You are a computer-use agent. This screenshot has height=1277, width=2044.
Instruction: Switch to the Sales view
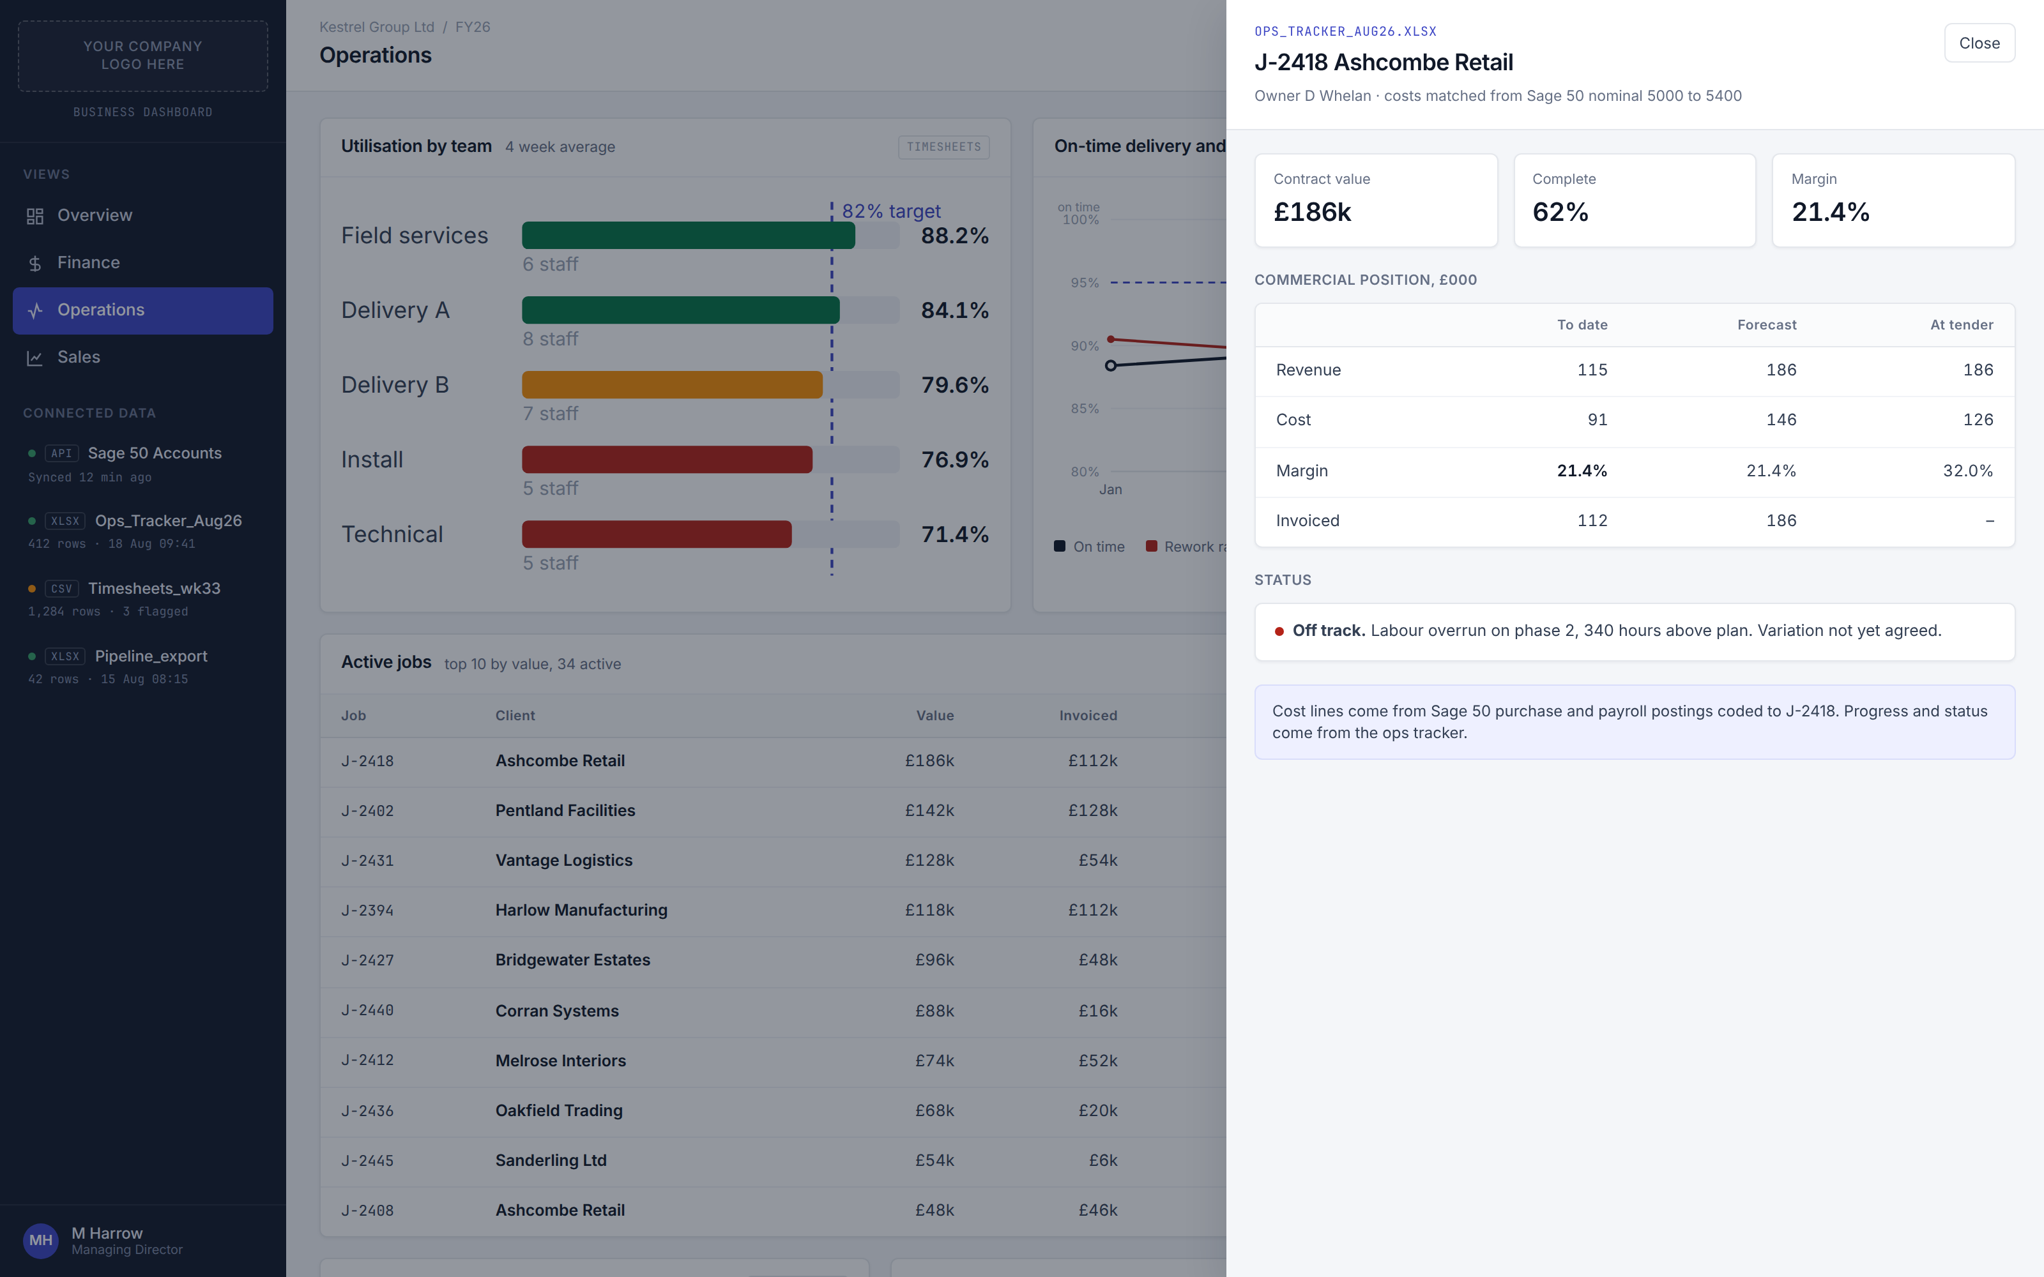(x=142, y=358)
